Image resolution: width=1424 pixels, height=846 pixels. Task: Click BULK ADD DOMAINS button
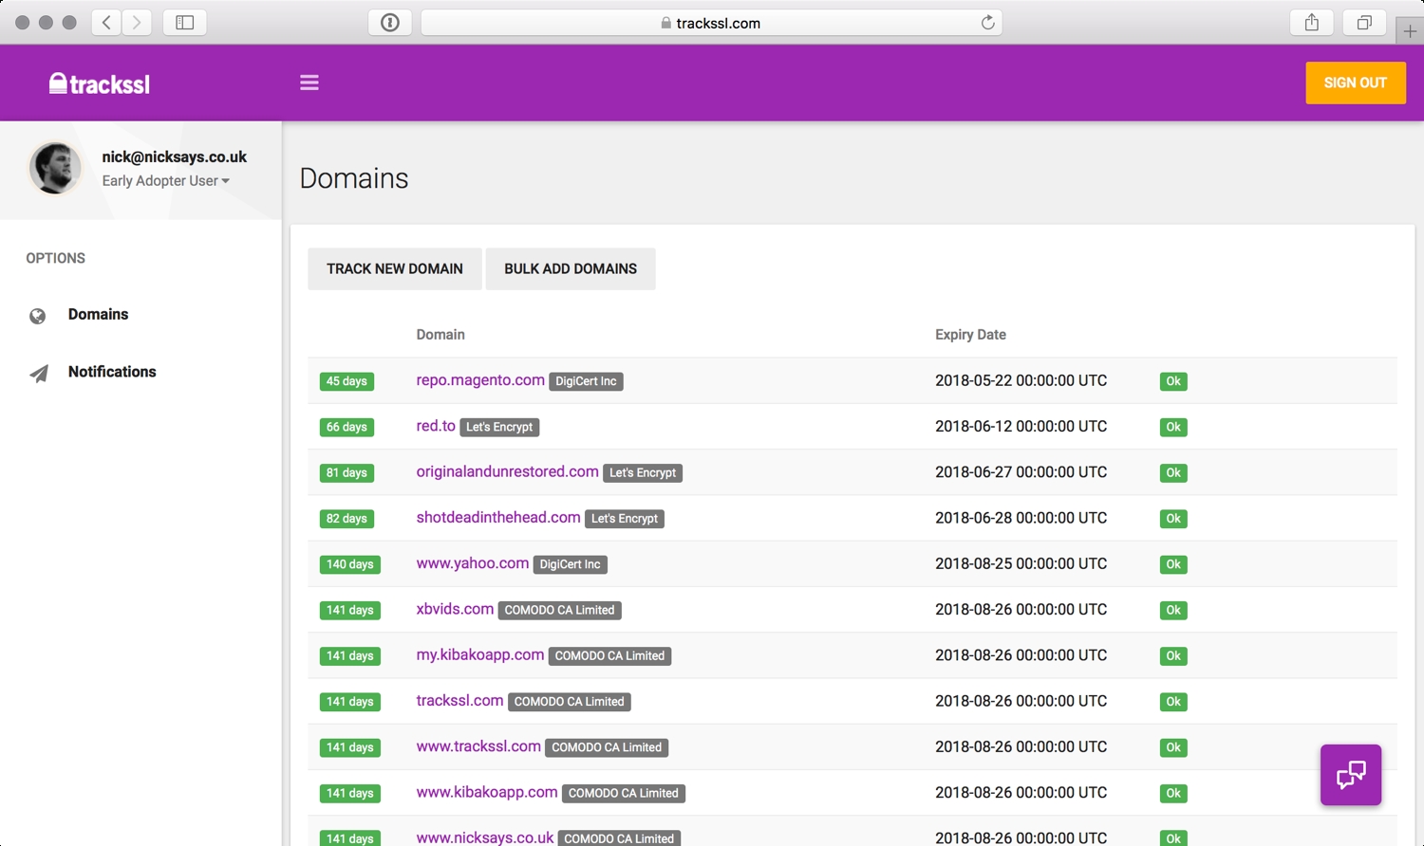click(x=571, y=268)
